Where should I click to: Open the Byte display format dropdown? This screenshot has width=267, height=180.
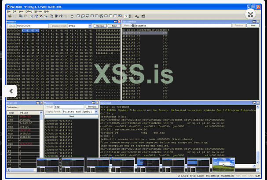pyautogui.click(x=90, y=26)
